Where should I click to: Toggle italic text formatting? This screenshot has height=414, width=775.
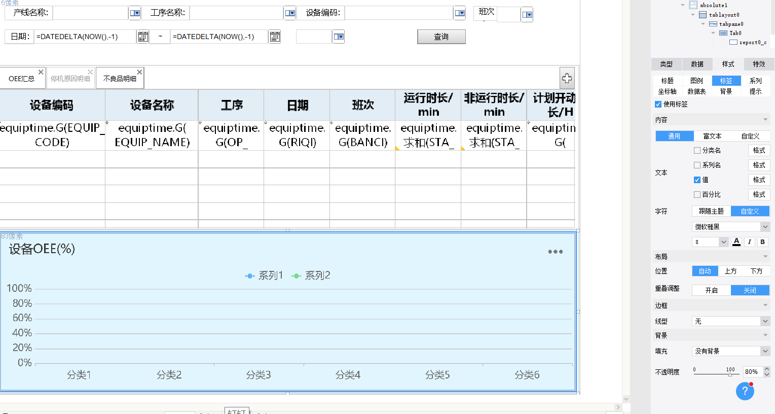coord(750,242)
